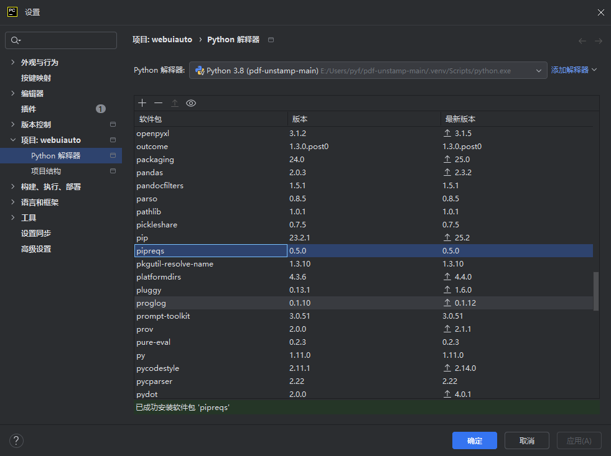Select the packaging package row
This screenshot has width=611, height=456.
coord(363,160)
